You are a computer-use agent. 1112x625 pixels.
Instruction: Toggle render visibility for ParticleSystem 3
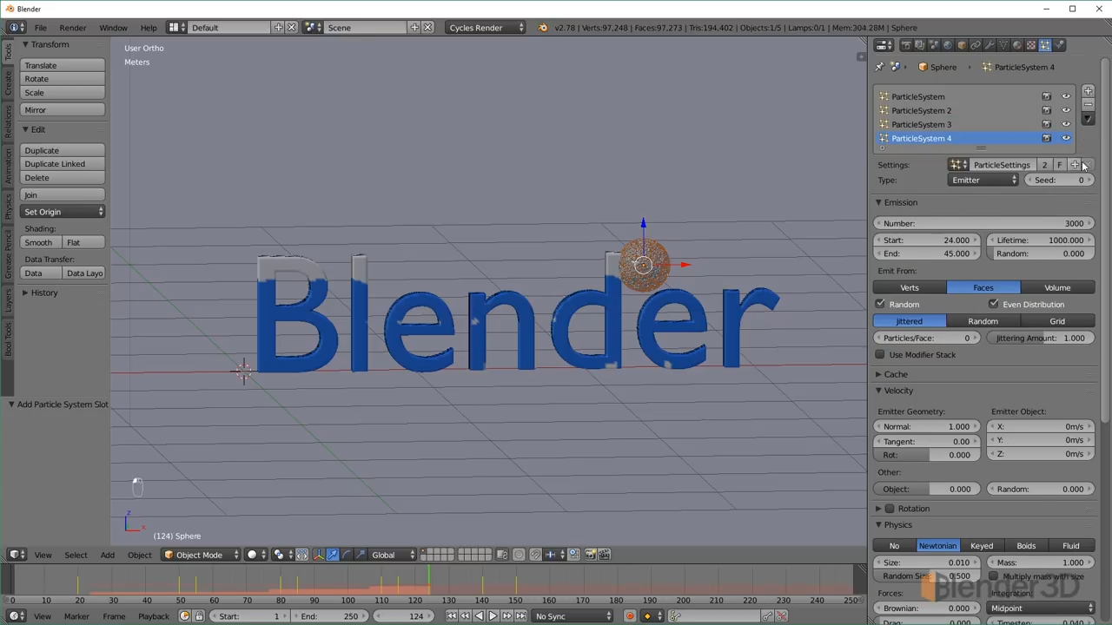coord(1047,124)
